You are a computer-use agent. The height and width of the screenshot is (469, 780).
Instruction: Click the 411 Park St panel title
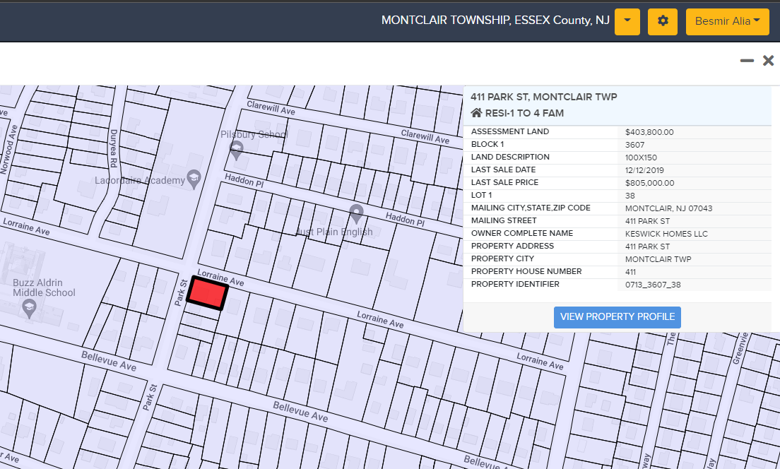(543, 97)
